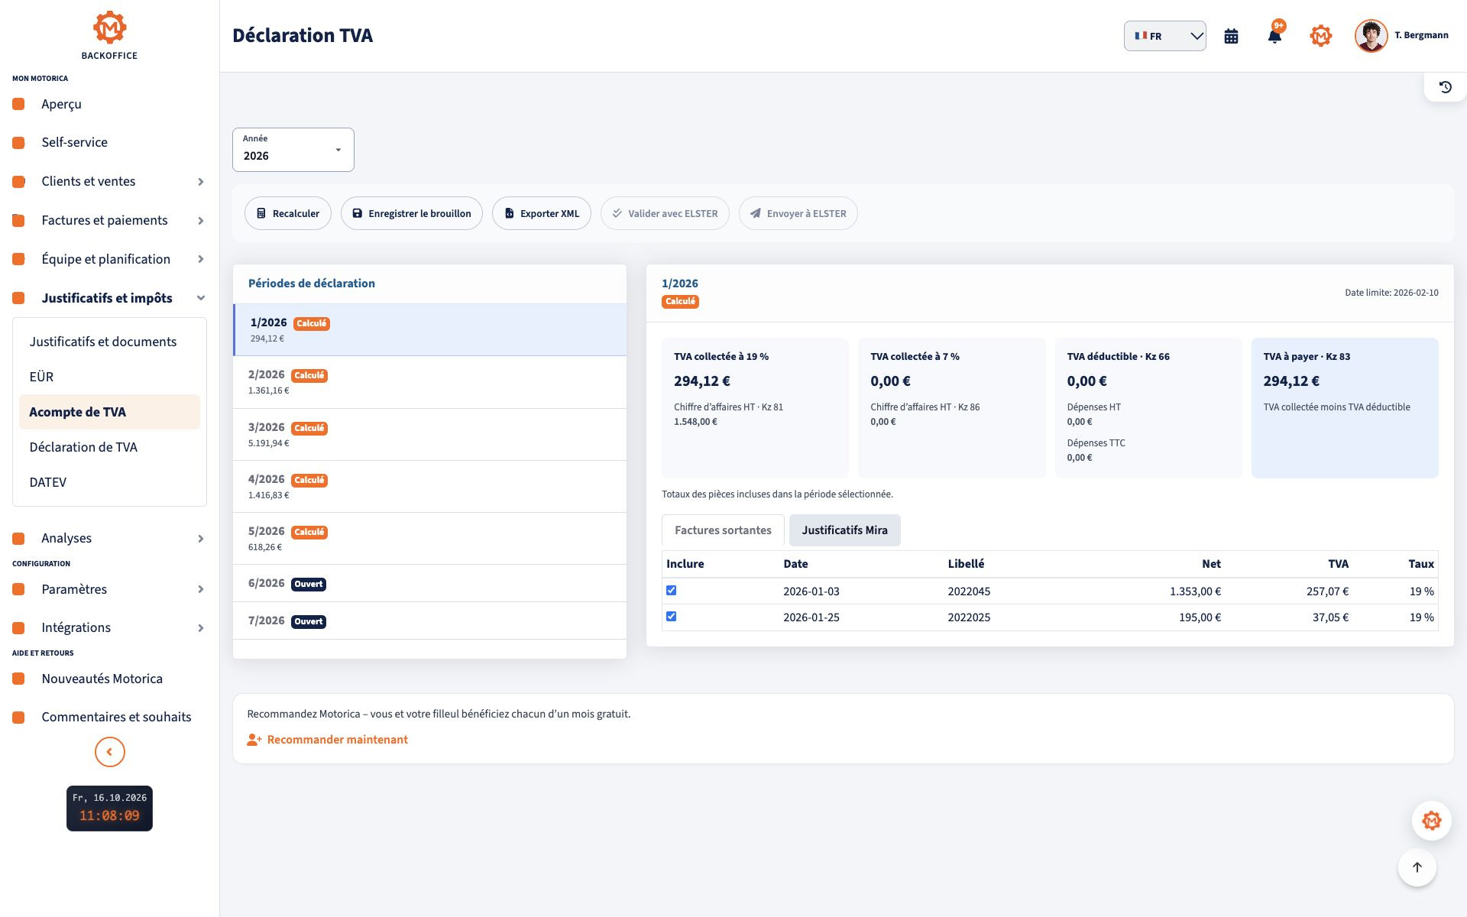Open the notifications bell
Screen dimensions: 1467x917
click(x=1274, y=35)
